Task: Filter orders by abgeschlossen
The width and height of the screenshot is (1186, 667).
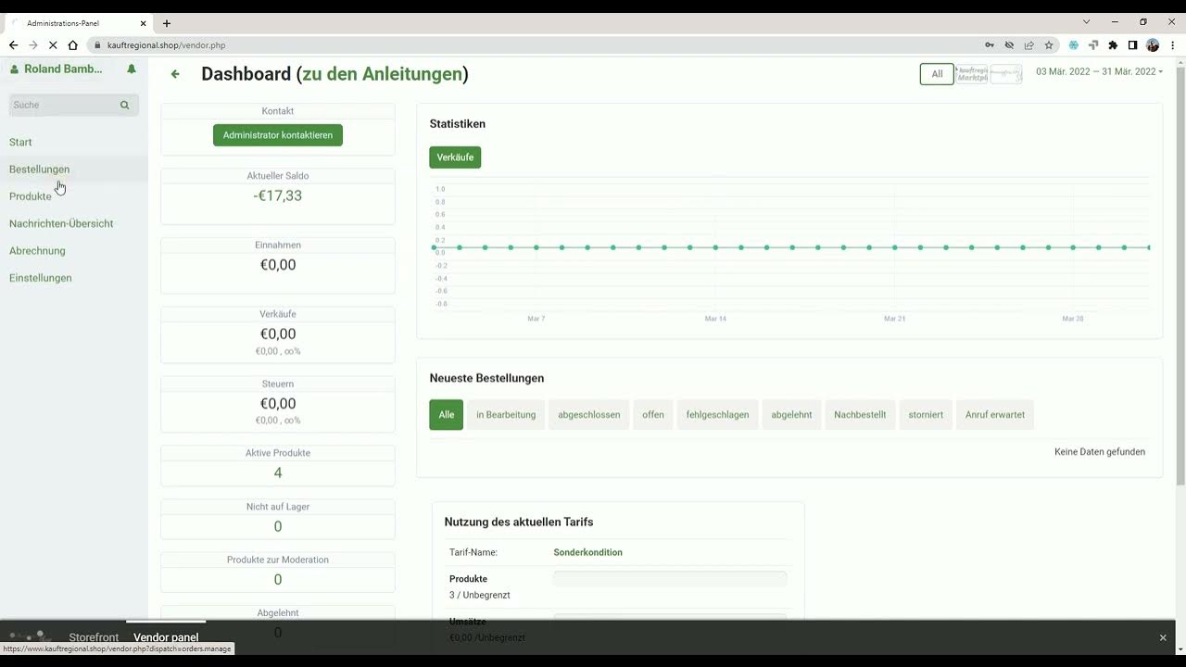Action: (x=589, y=414)
